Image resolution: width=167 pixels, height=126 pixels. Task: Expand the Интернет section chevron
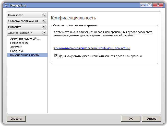click(x=44, y=27)
